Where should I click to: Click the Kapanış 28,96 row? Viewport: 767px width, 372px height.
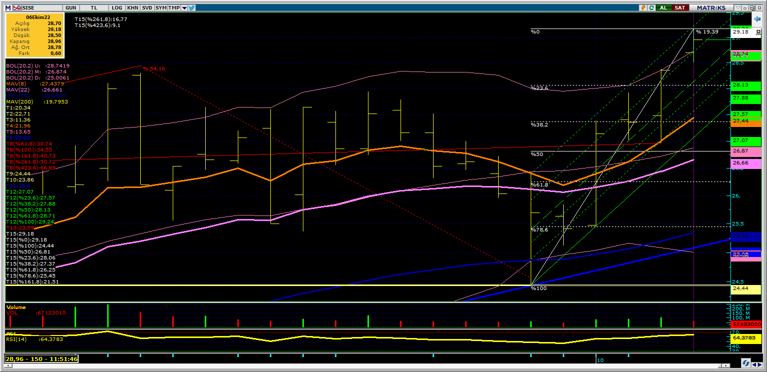[35, 41]
